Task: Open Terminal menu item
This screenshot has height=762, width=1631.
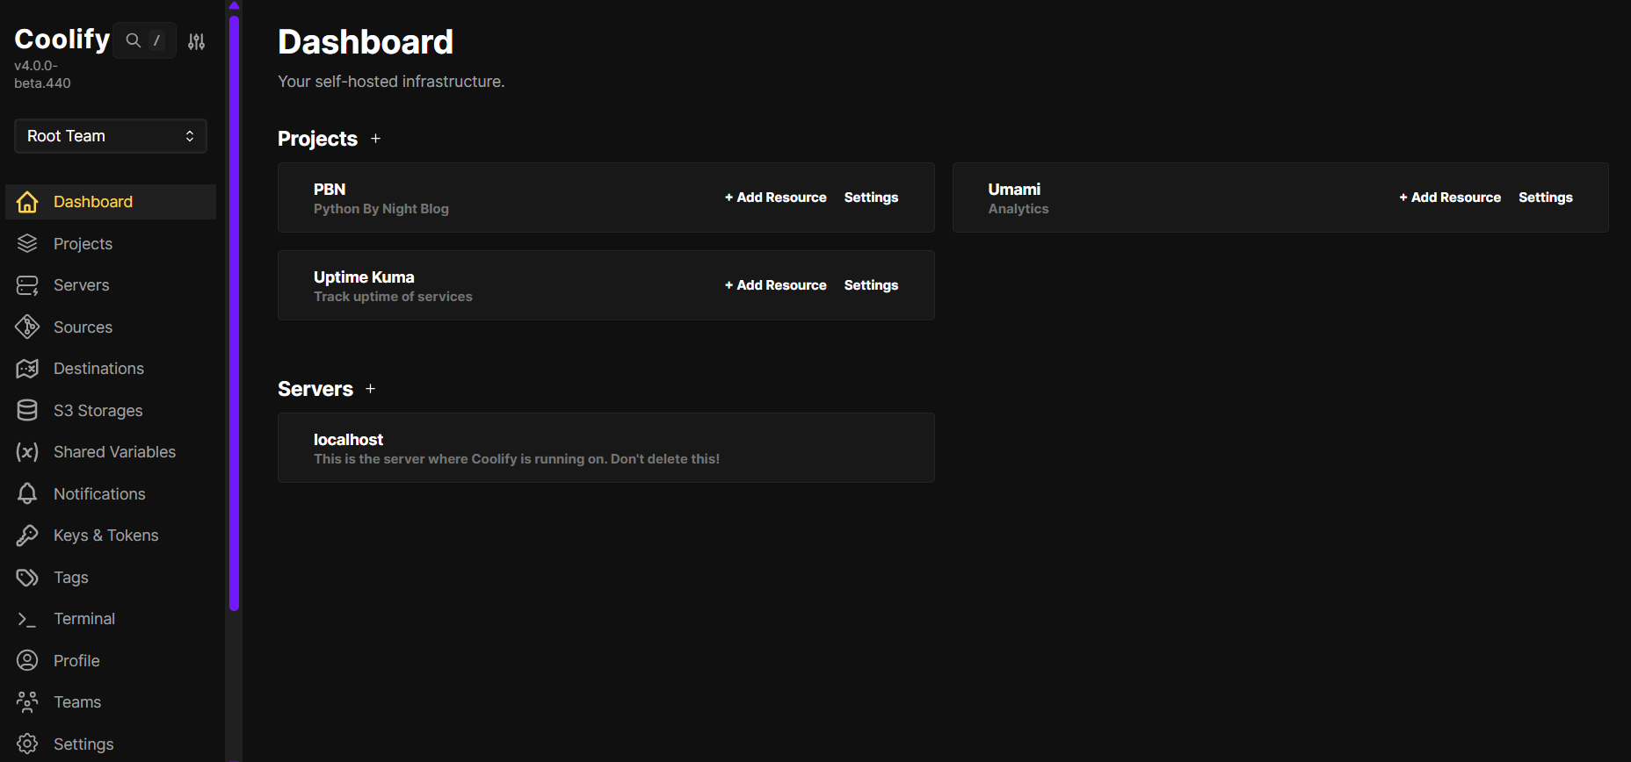Action: [111, 619]
